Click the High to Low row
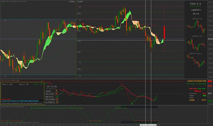Image resolution: width=213 pixels, height=126 pixels. click(x=52, y=96)
